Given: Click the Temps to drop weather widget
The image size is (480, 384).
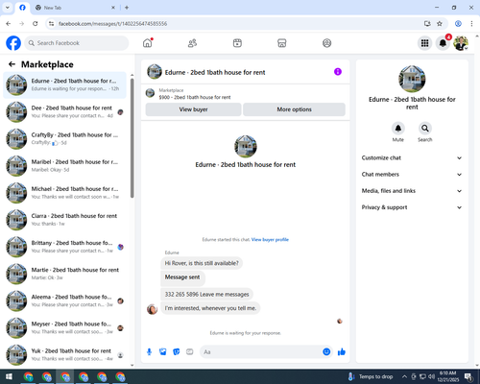Looking at the screenshot, I should point(371,376).
